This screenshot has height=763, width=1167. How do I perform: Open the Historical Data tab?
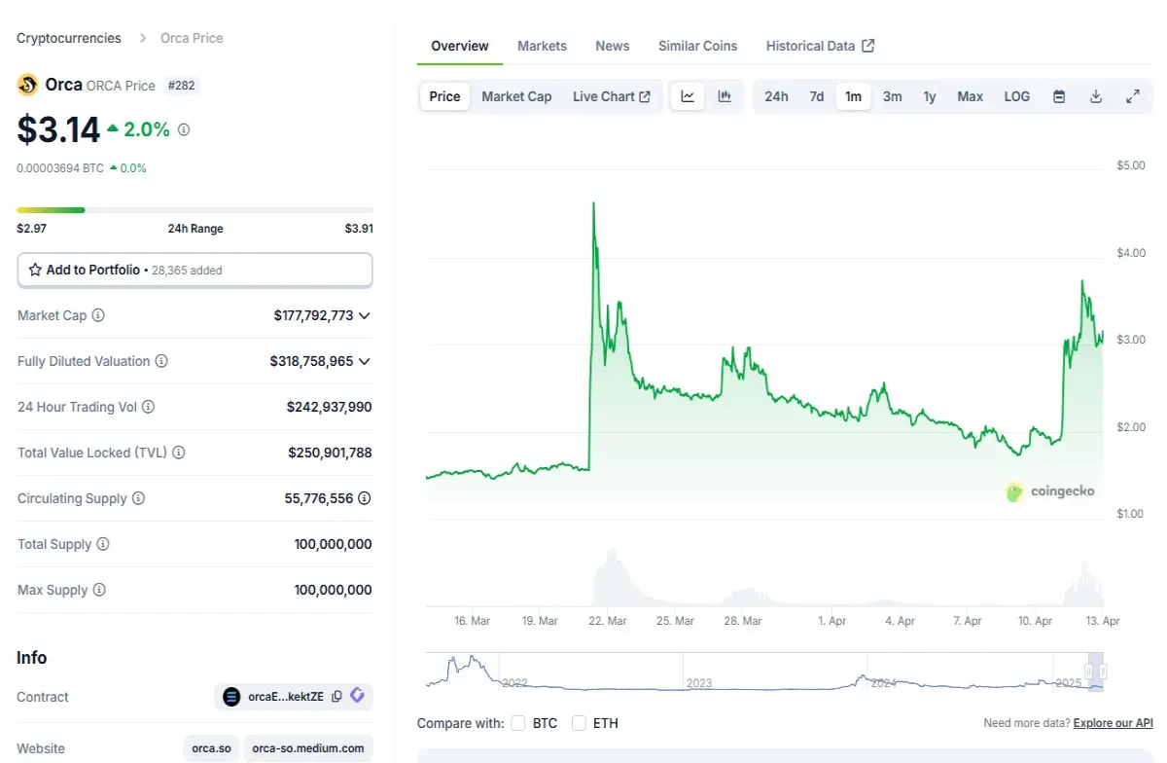coord(820,46)
